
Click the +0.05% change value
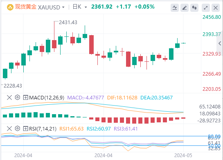pos(144,7)
